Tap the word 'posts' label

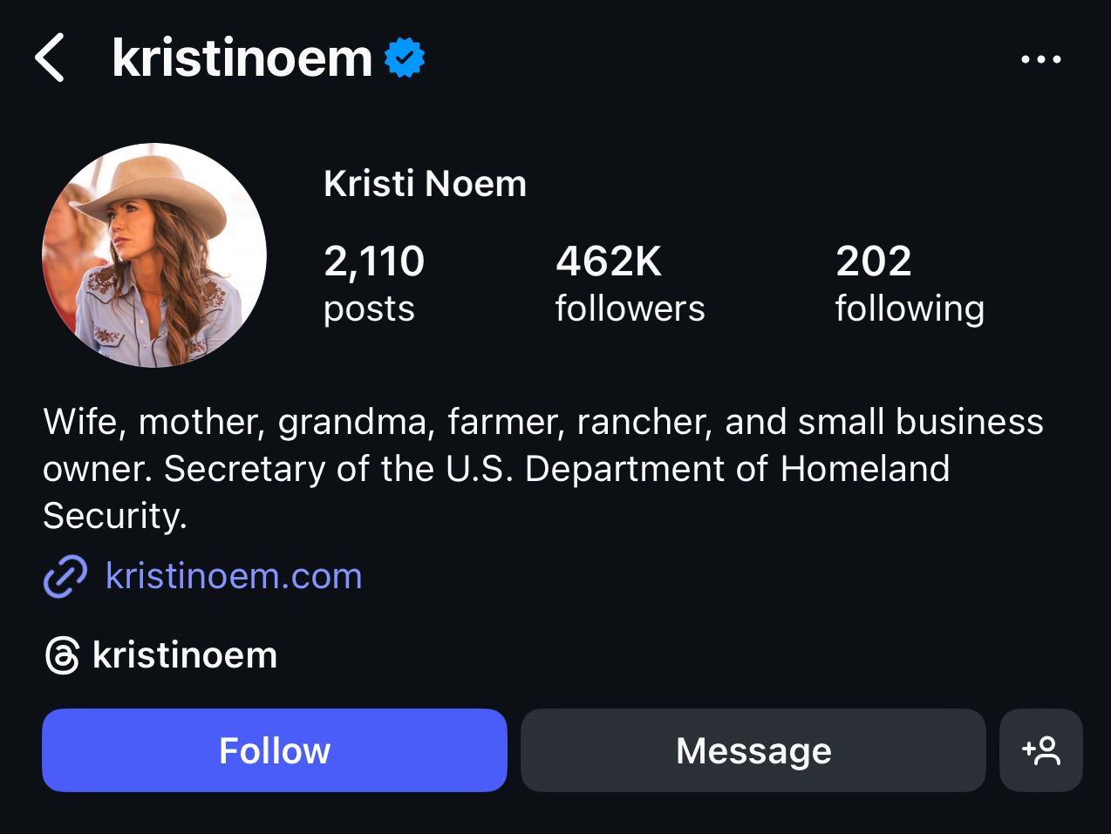[x=369, y=309]
